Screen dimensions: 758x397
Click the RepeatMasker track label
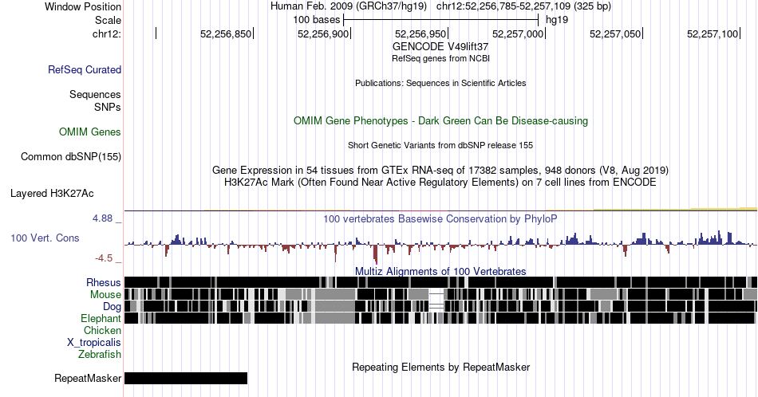pos(88,378)
